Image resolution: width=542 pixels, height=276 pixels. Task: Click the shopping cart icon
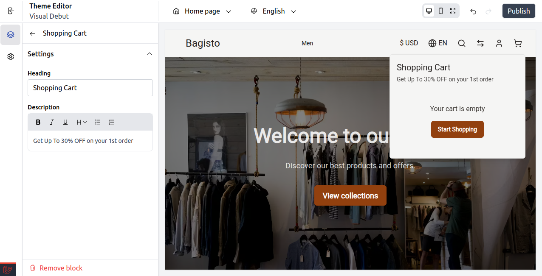[x=518, y=43]
